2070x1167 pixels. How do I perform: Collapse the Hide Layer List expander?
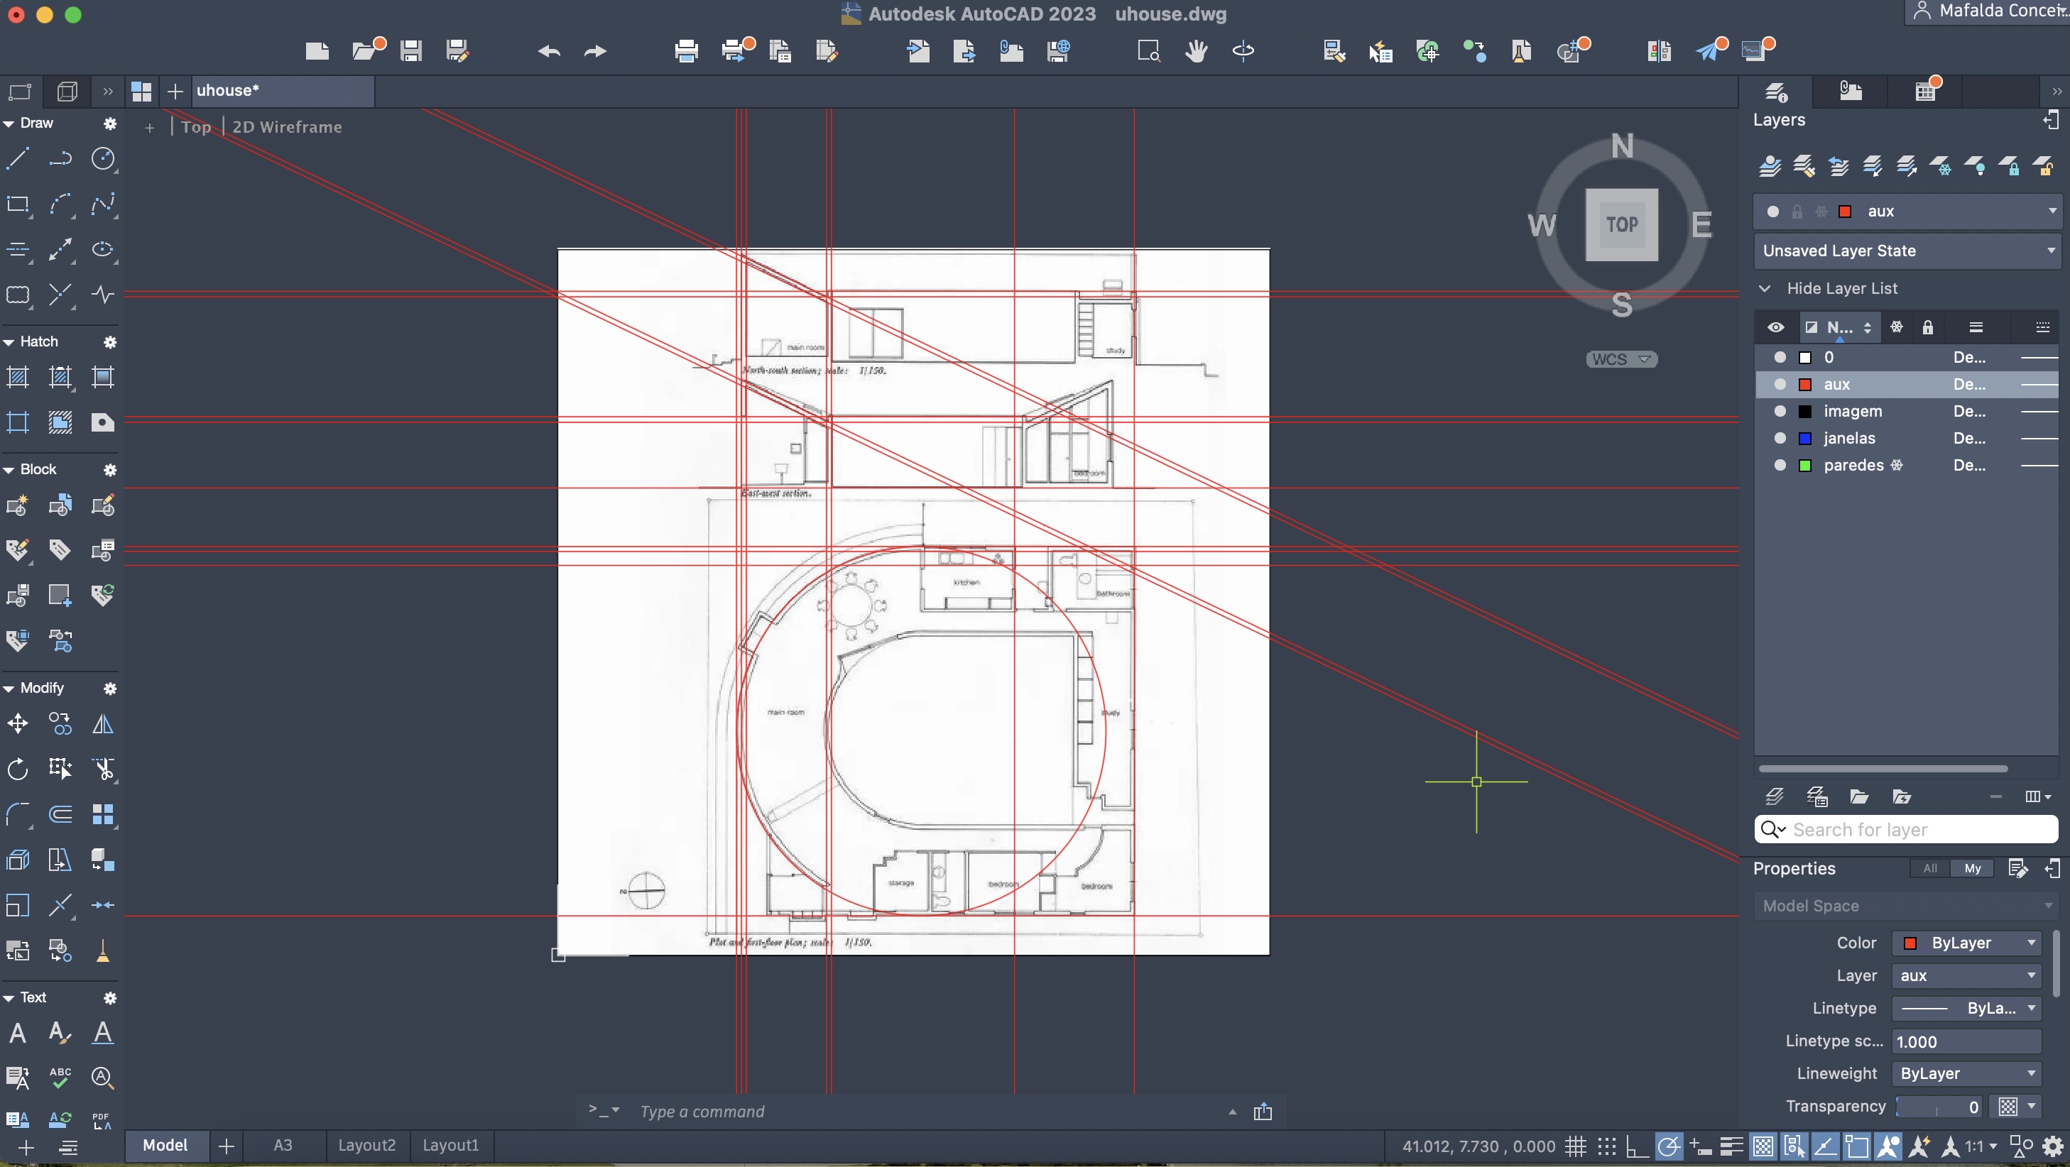(x=1765, y=288)
